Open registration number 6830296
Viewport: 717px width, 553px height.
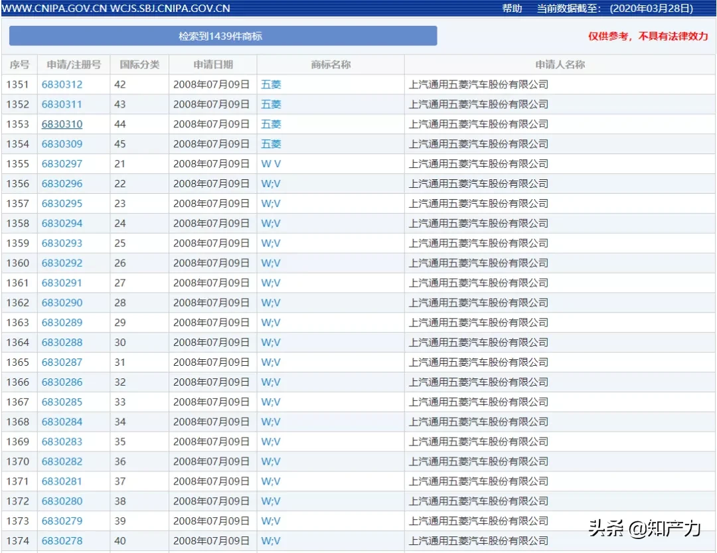tap(62, 184)
